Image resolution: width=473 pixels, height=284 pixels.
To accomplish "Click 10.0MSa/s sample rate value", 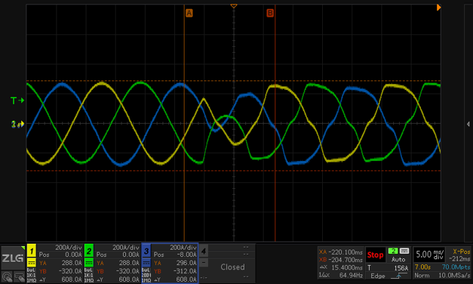I will point(454,275).
